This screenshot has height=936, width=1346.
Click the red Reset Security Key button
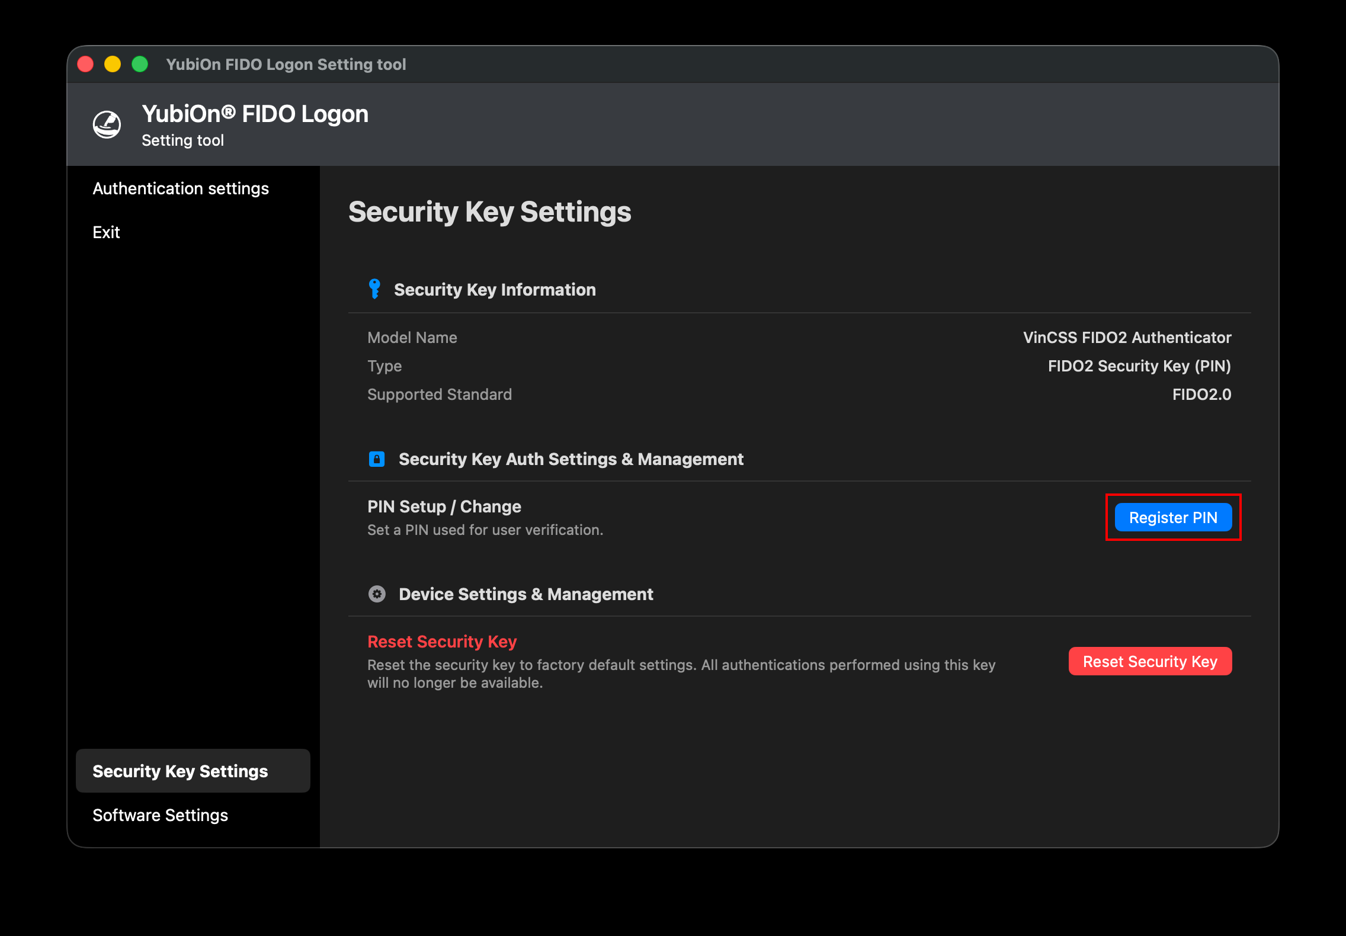pos(1150,661)
